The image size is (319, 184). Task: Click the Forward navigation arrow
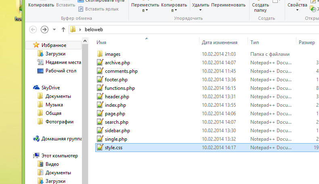point(44,30)
